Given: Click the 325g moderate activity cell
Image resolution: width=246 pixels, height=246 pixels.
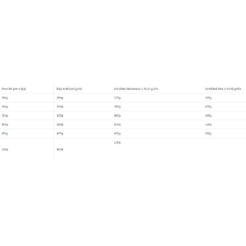Looking at the screenshot, I should 117,98.
